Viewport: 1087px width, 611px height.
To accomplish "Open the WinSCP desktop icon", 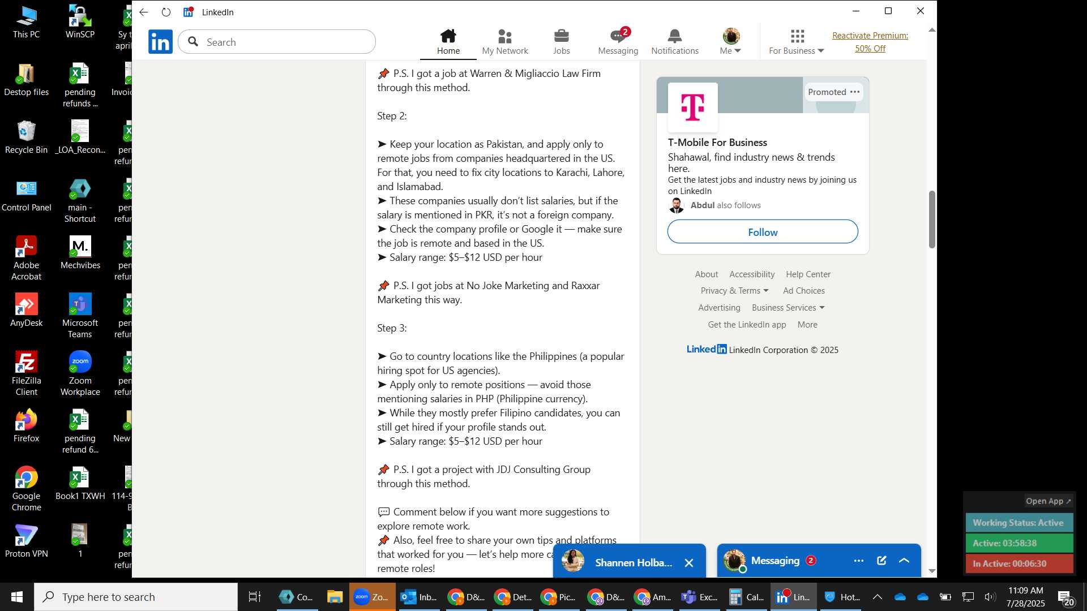I will pos(80,23).
